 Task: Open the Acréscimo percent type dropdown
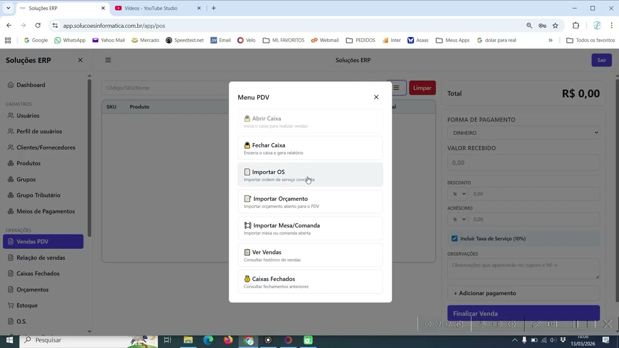[457, 219]
